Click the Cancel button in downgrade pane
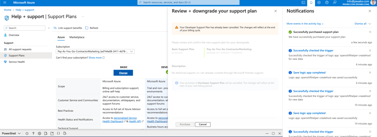The image size is (377, 137). [x=203, y=124]
